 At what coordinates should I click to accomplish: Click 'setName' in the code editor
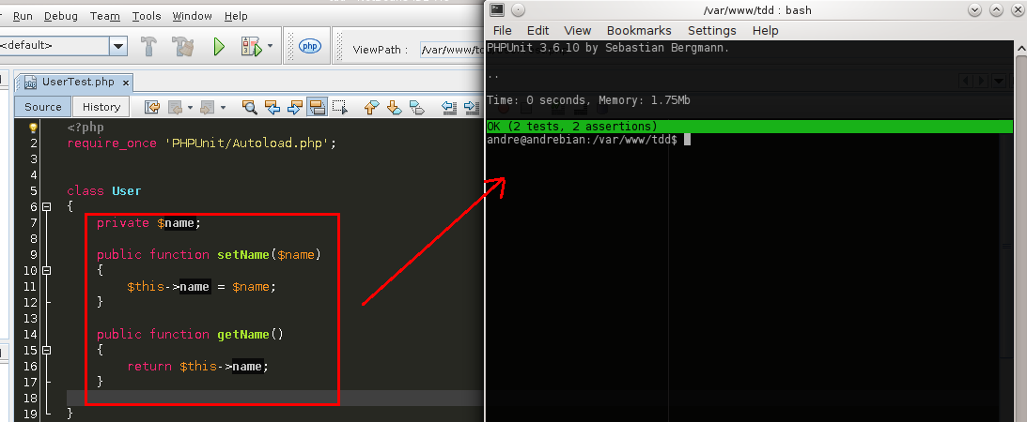[243, 255]
